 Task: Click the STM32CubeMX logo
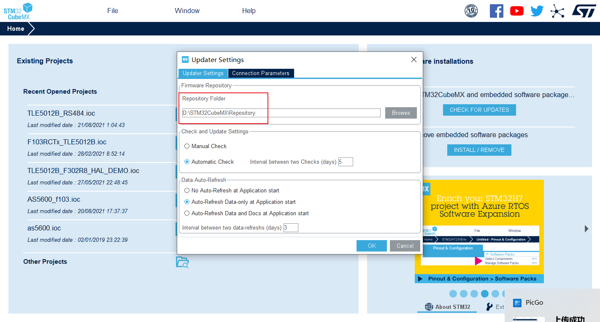click(18, 11)
